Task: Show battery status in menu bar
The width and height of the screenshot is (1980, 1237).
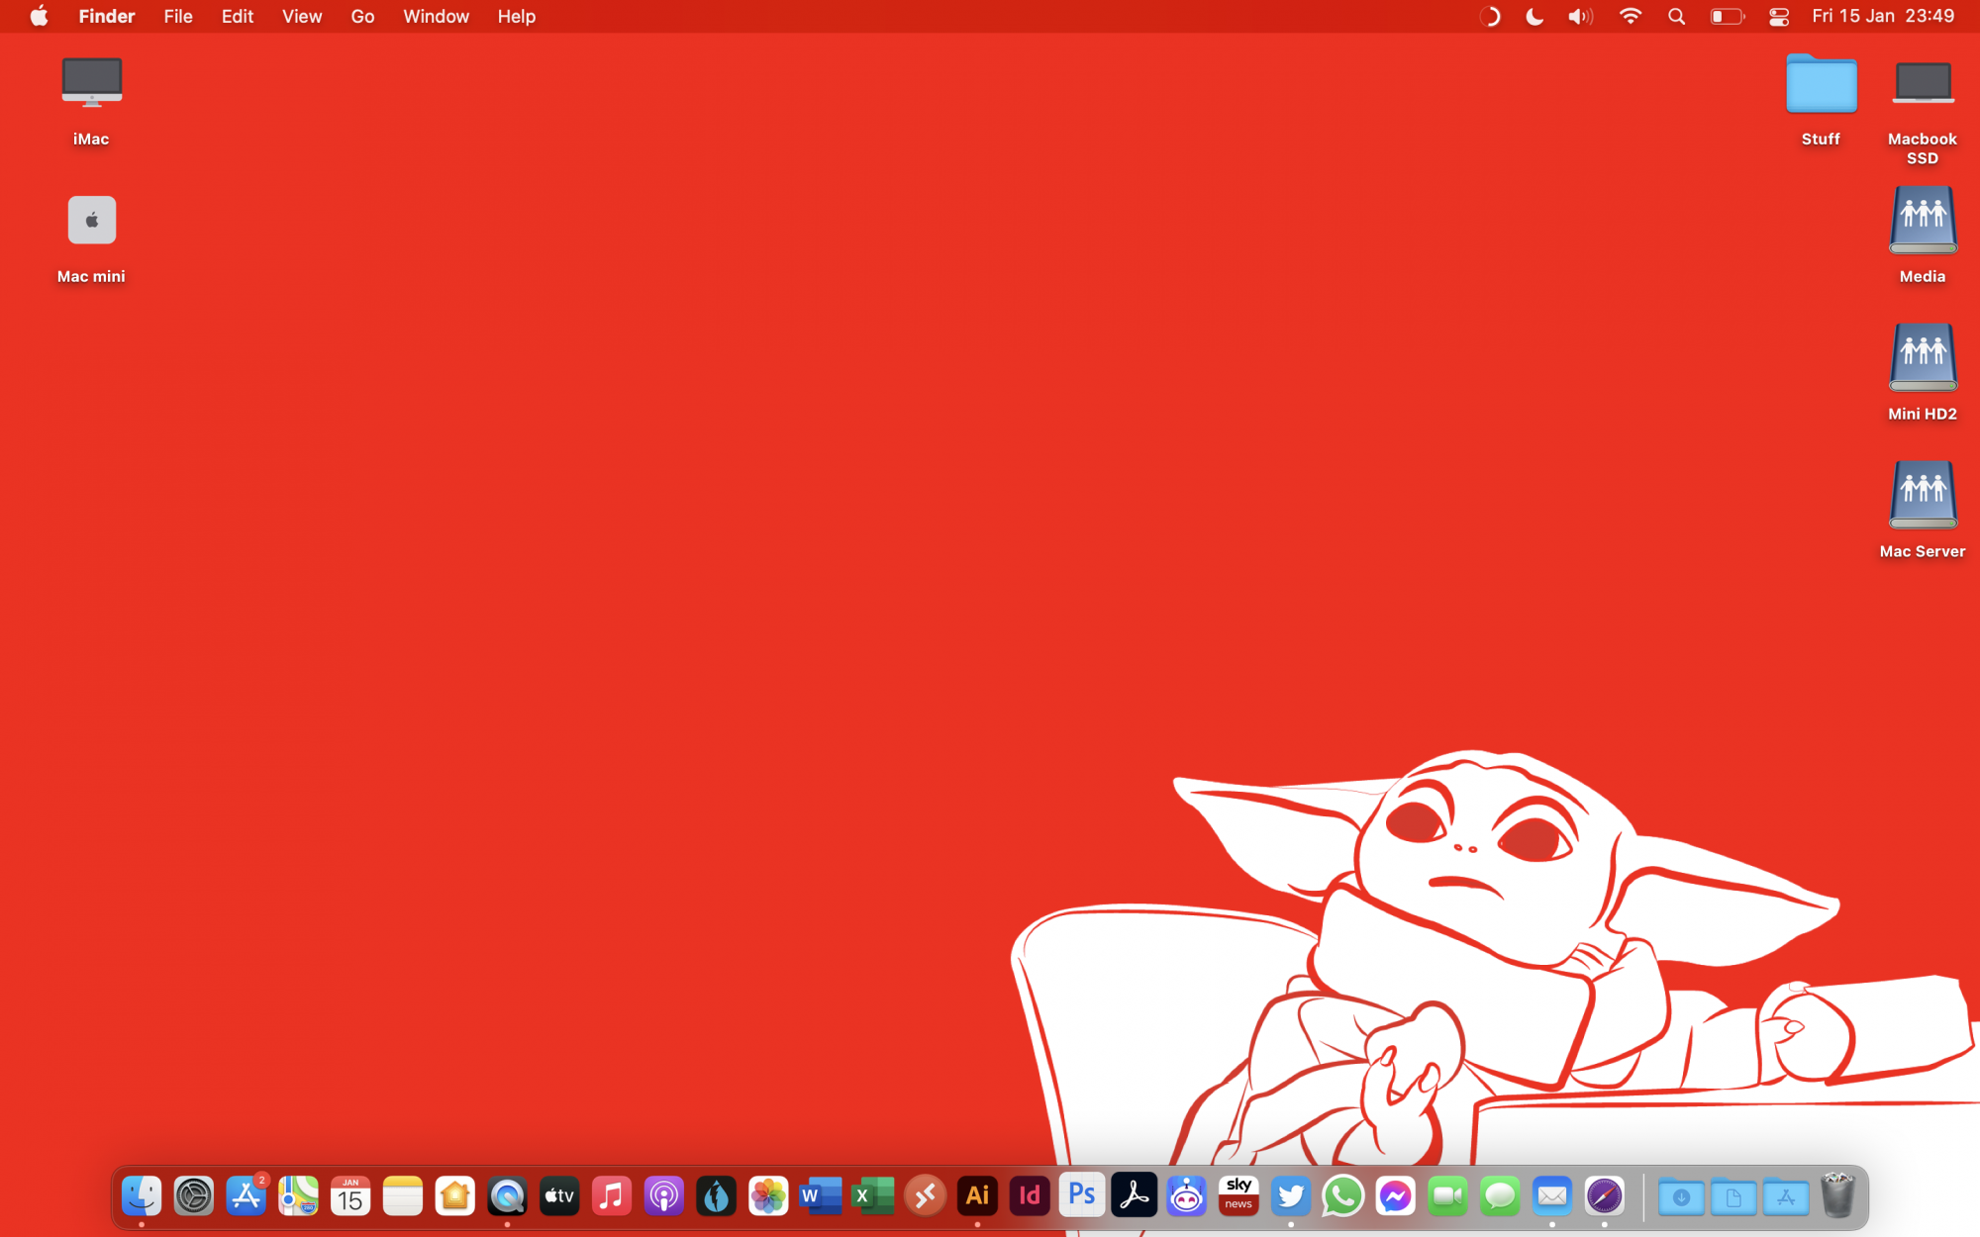Action: 1728,16
